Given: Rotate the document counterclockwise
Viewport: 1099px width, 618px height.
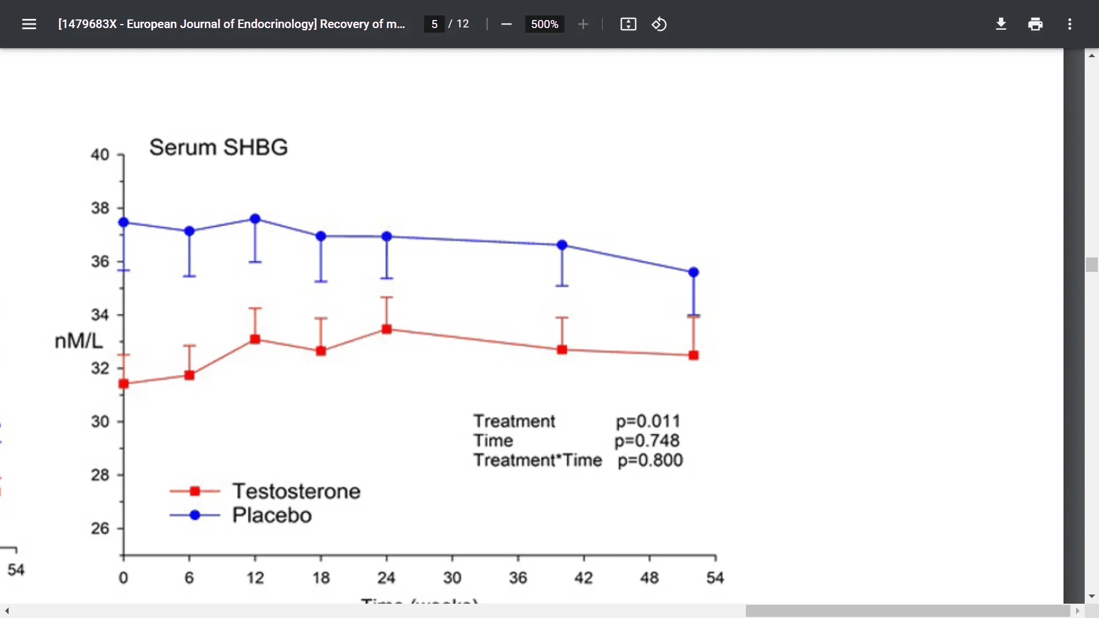Looking at the screenshot, I should point(659,24).
